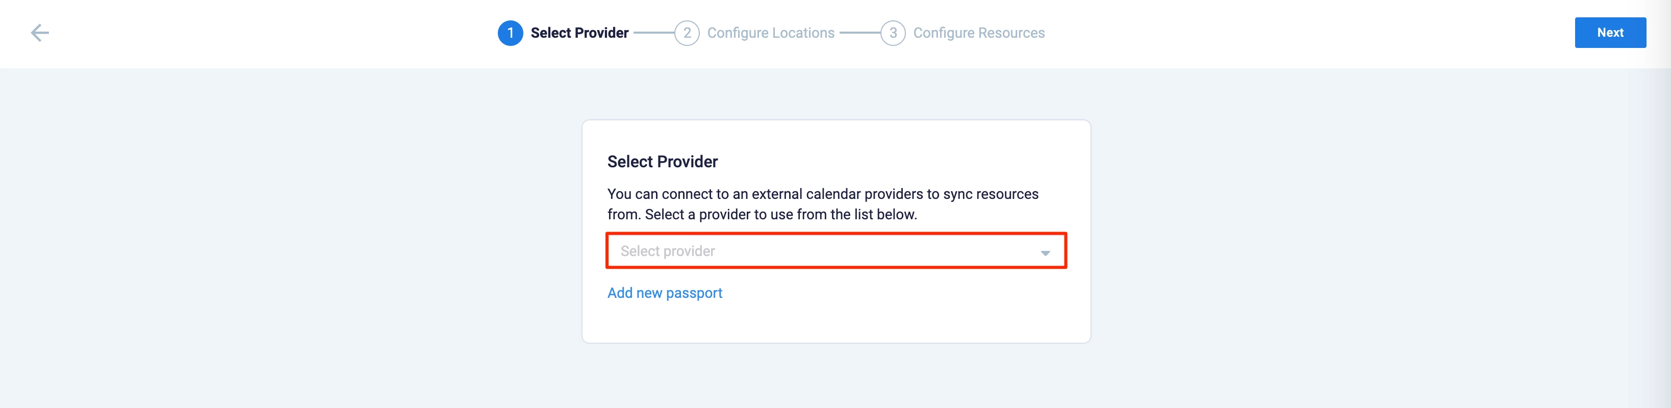This screenshot has width=1671, height=408.
Task: Open the Select provider dropdown field
Action: click(824, 251)
